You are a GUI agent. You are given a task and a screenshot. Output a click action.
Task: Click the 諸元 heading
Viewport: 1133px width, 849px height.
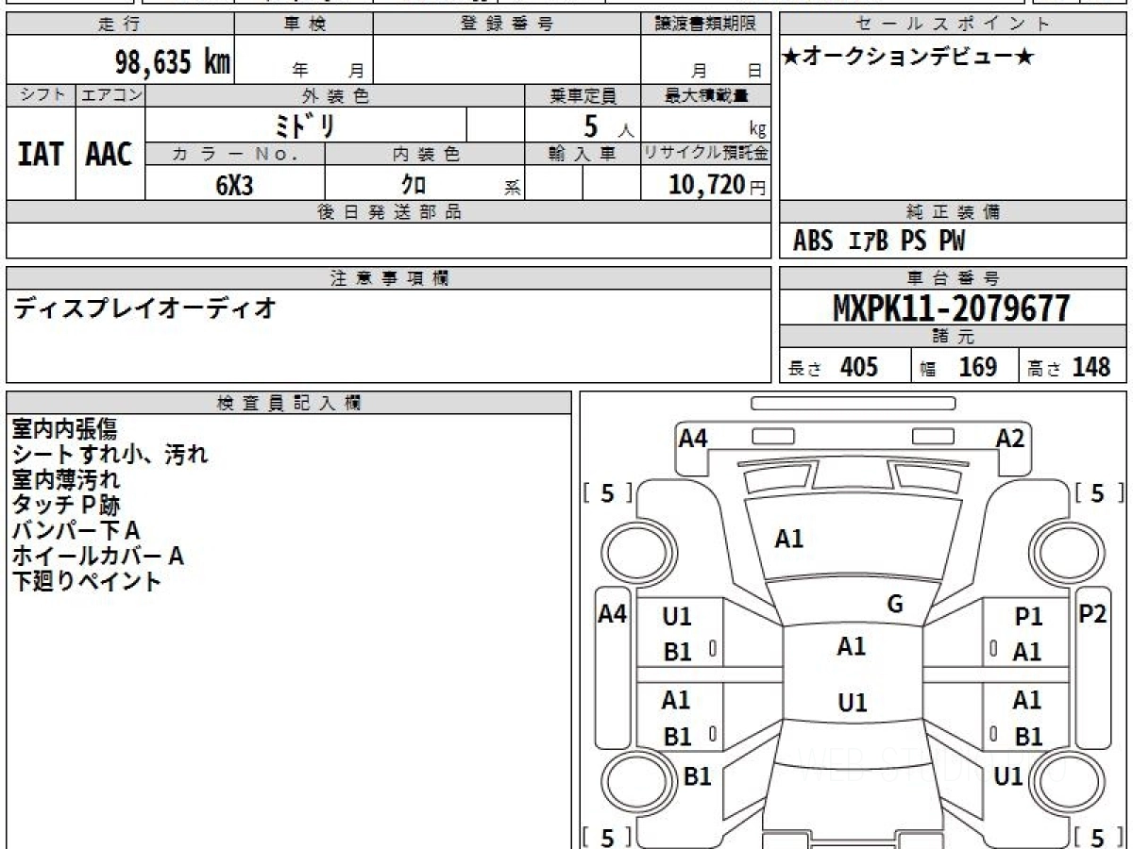[954, 337]
